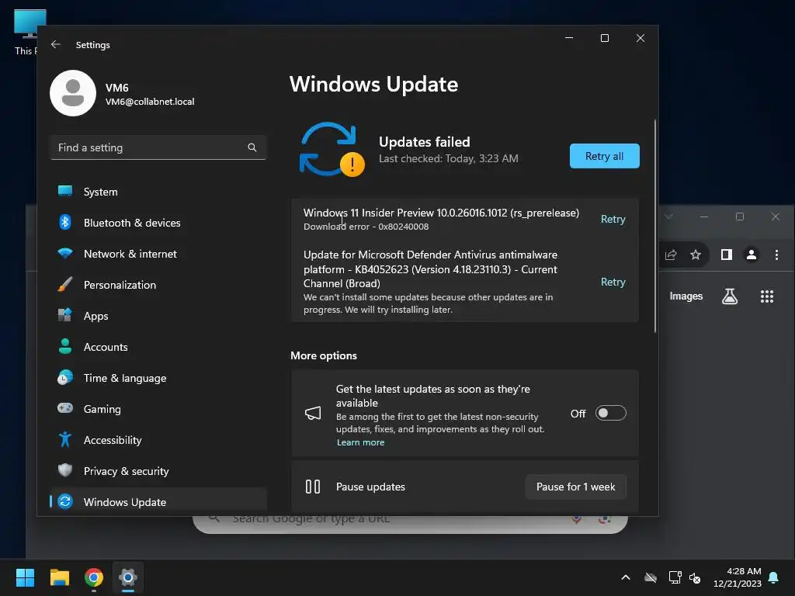
Task: Open Chrome's side panel icon
Action: pyautogui.click(x=727, y=255)
